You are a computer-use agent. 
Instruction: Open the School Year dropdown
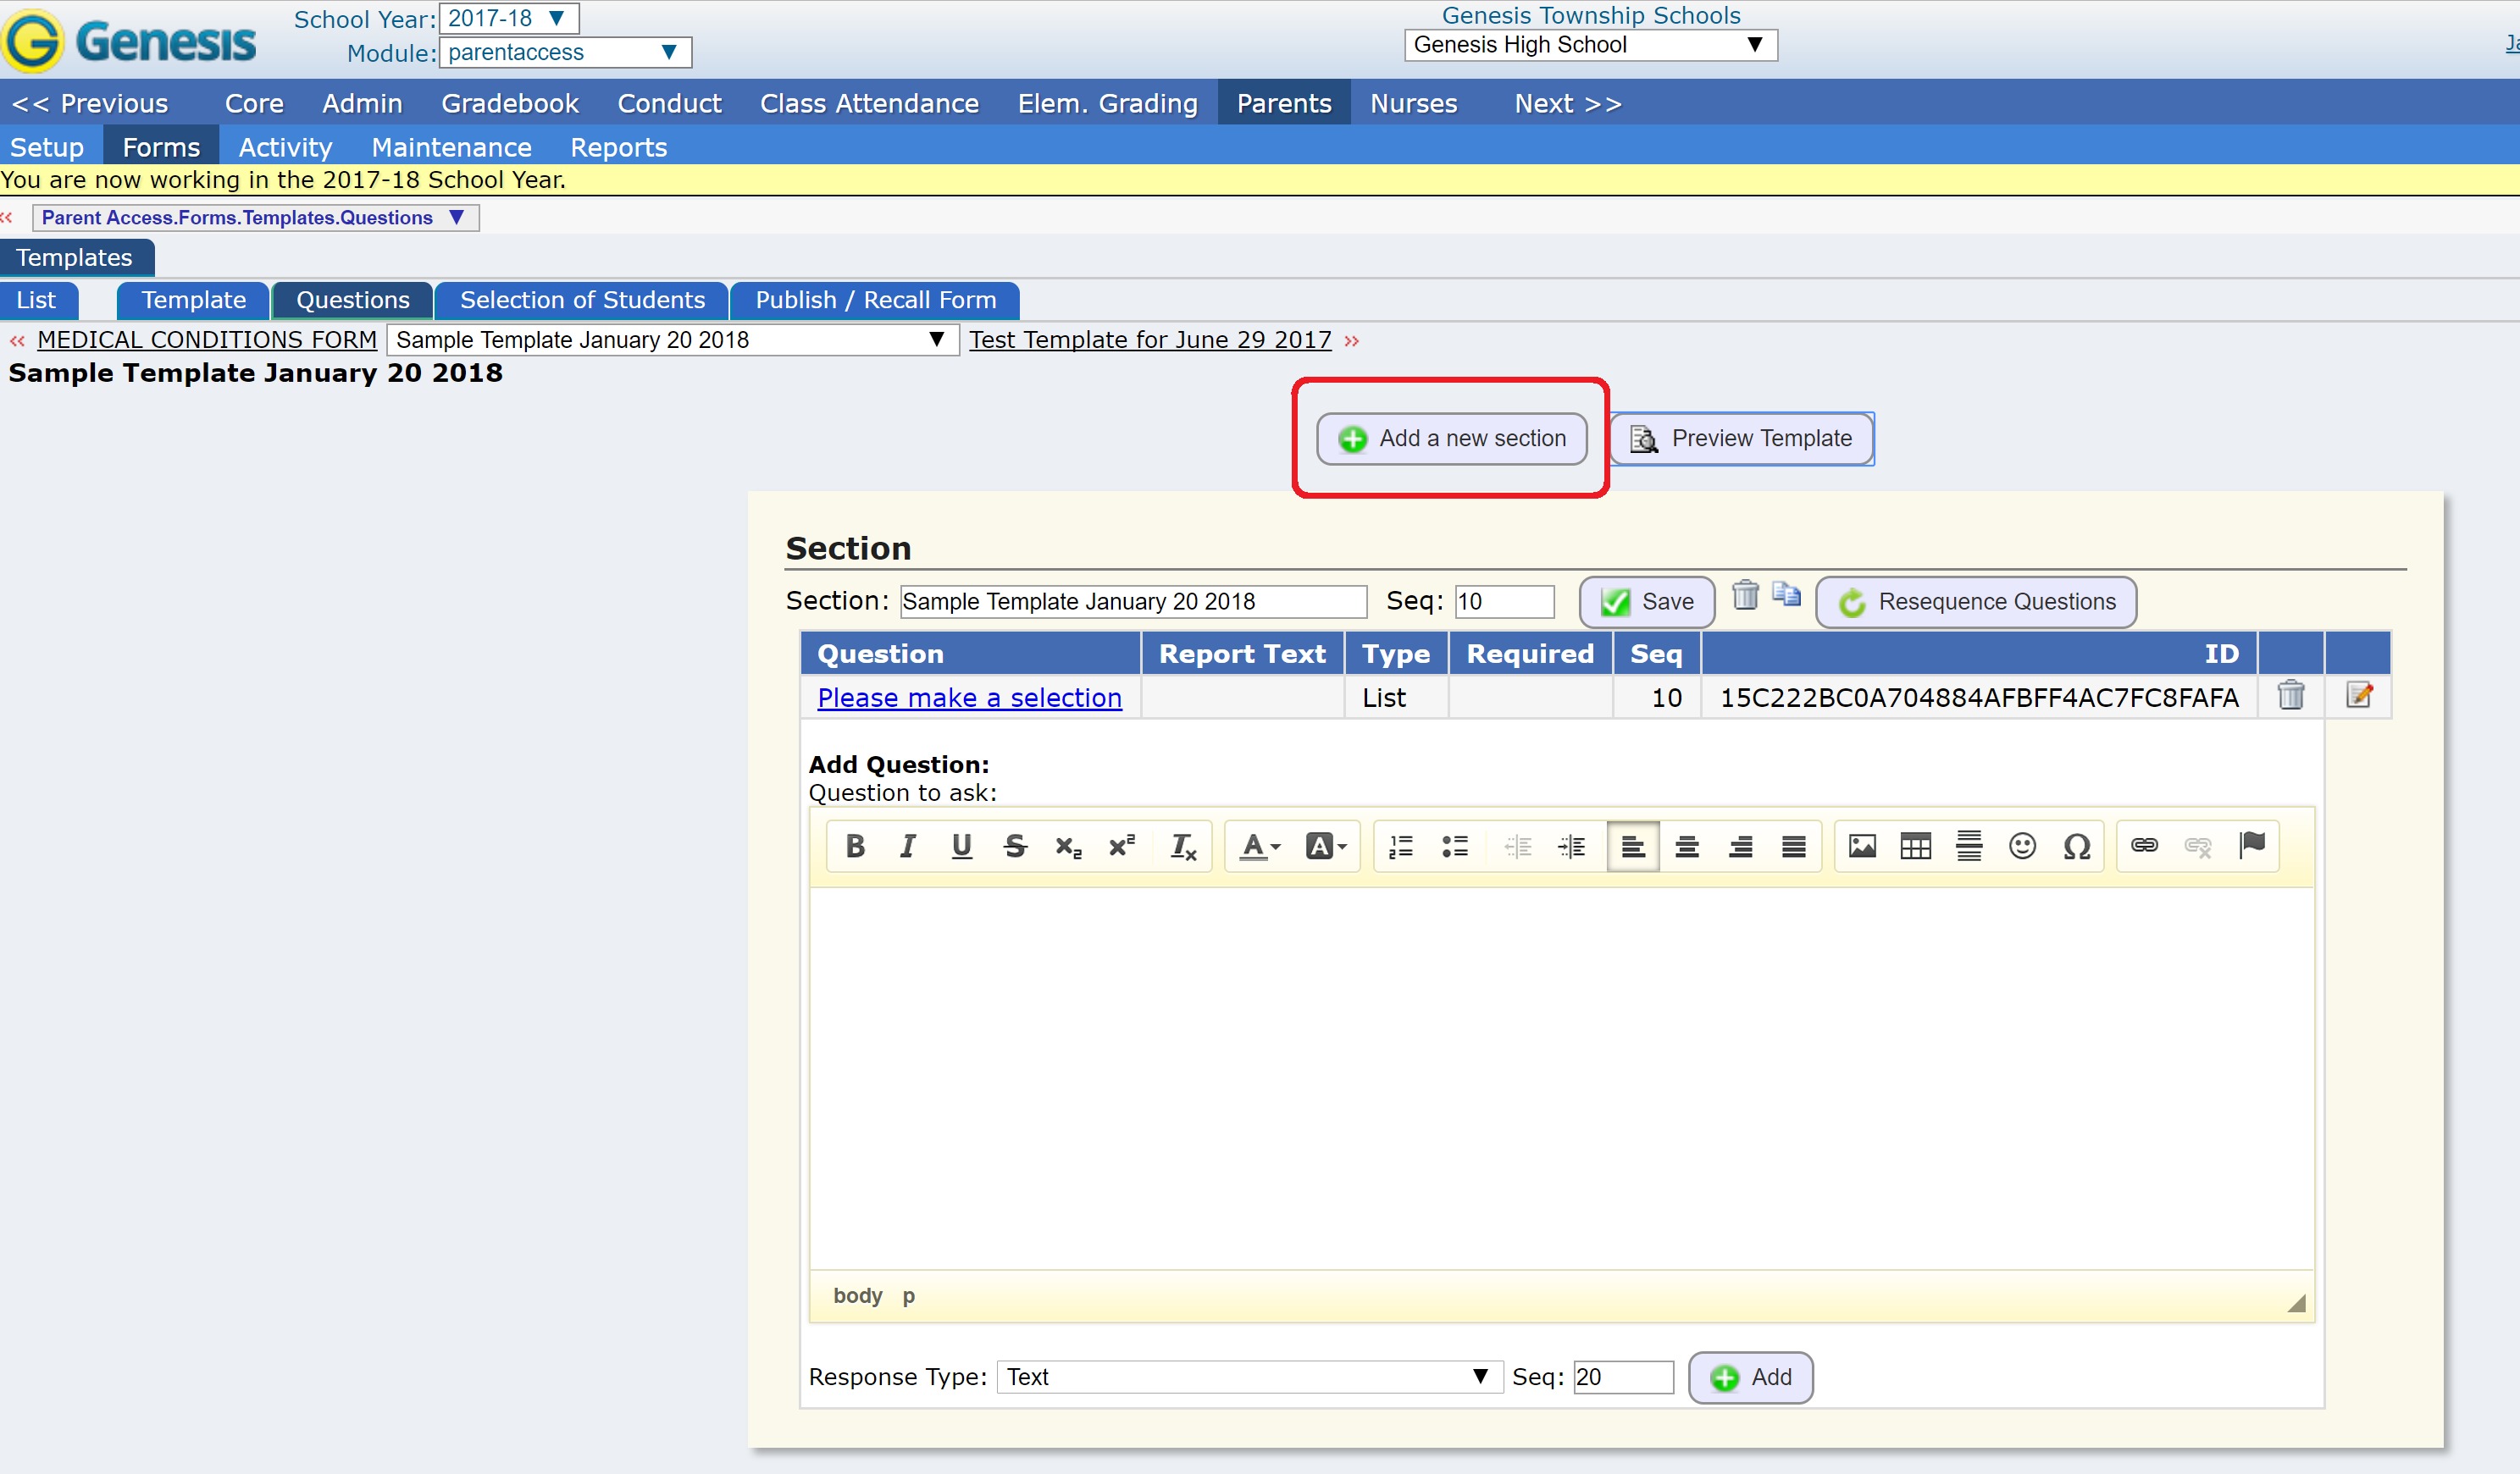[x=508, y=18]
